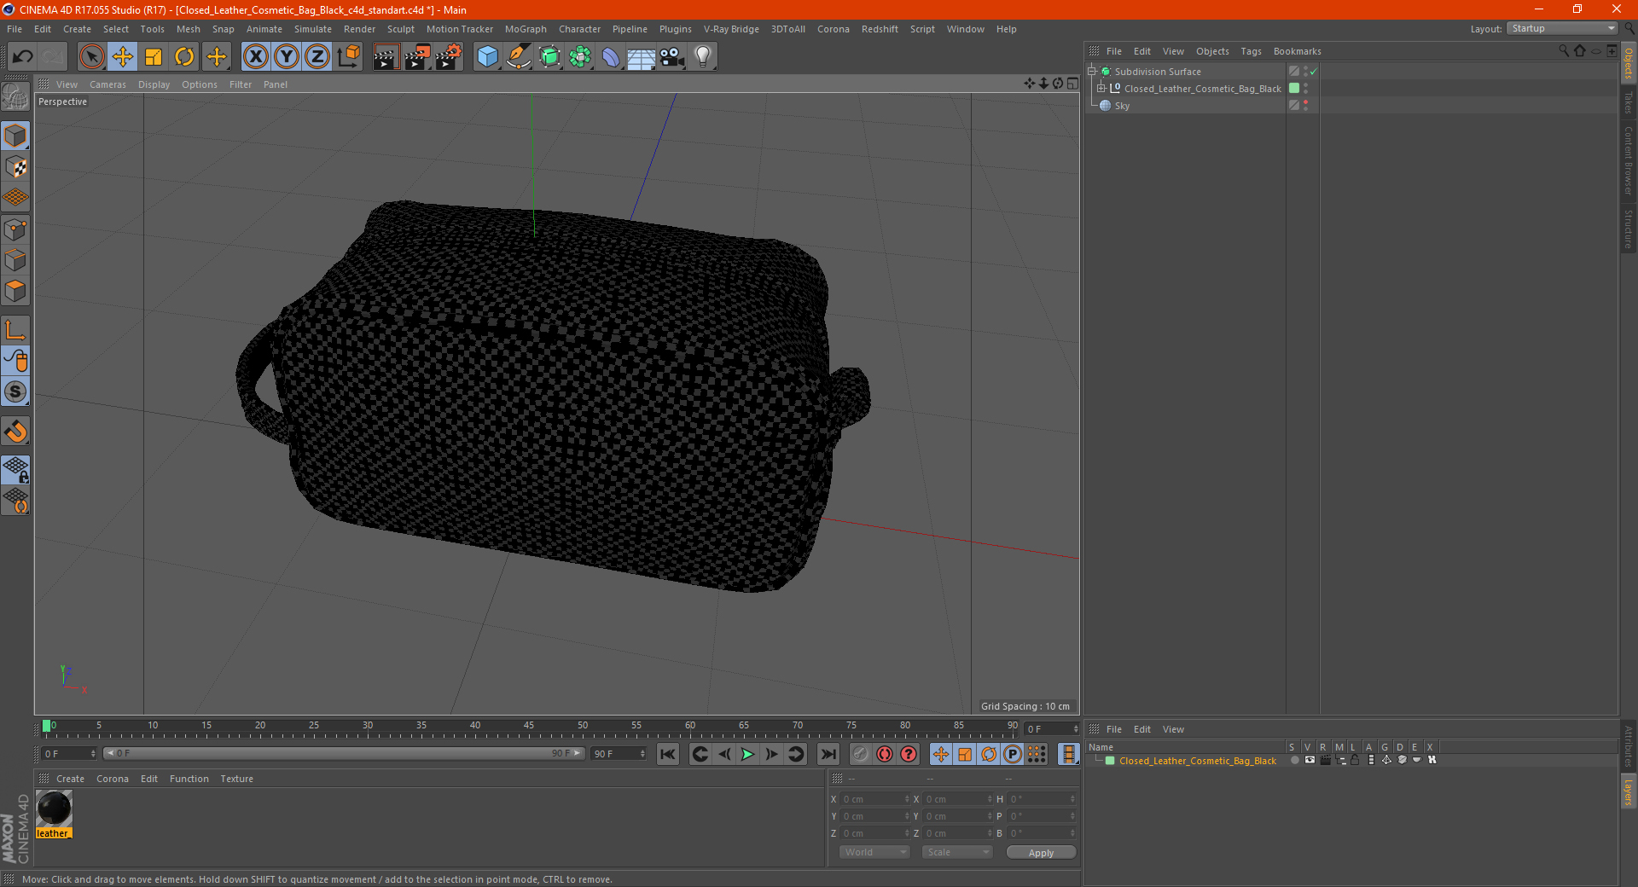Open the MoGraph array objects icon
Image resolution: width=1638 pixels, height=887 pixels.
pos(580,57)
